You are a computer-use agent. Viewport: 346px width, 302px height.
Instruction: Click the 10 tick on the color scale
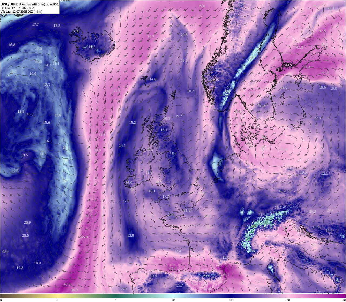[x=173, y=300]
